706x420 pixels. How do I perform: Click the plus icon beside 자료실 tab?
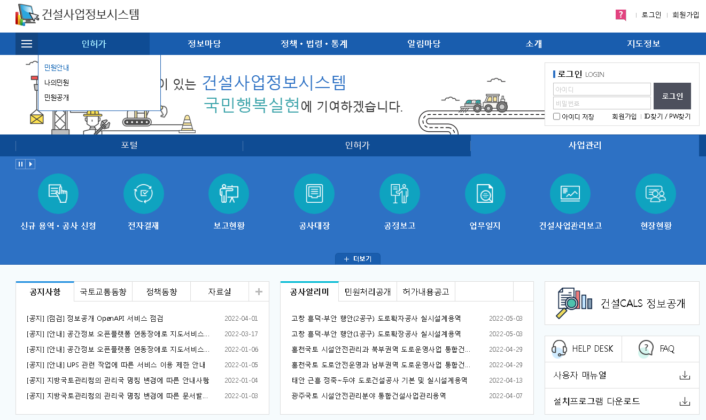pos(259,291)
